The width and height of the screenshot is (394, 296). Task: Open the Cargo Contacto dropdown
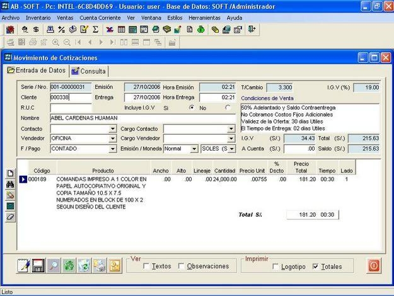coord(231,129)
